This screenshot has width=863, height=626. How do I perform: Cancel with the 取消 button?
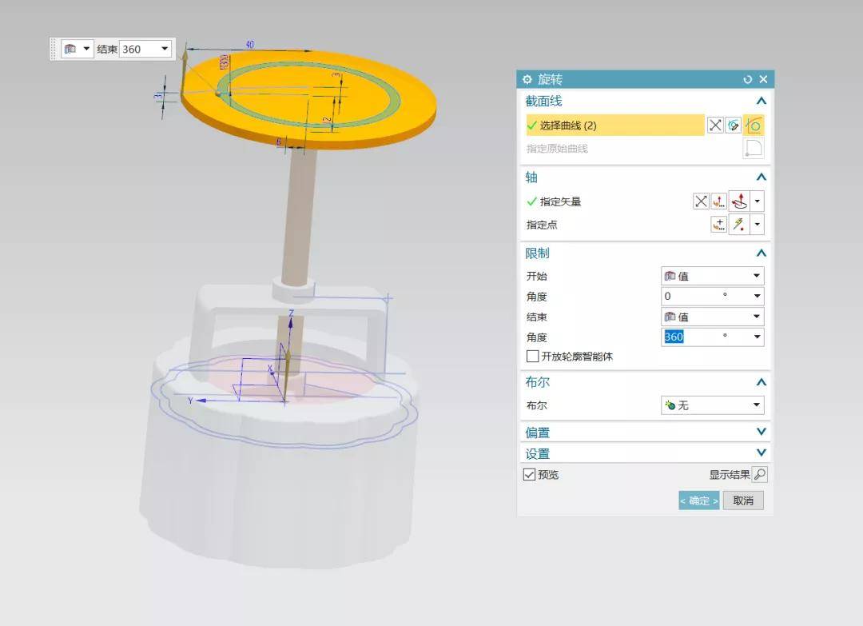[x=743, y=500]
